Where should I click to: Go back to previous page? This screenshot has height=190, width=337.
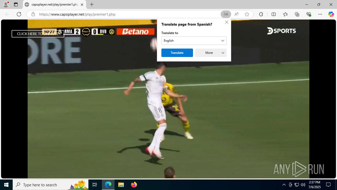[x=7, y=14]
